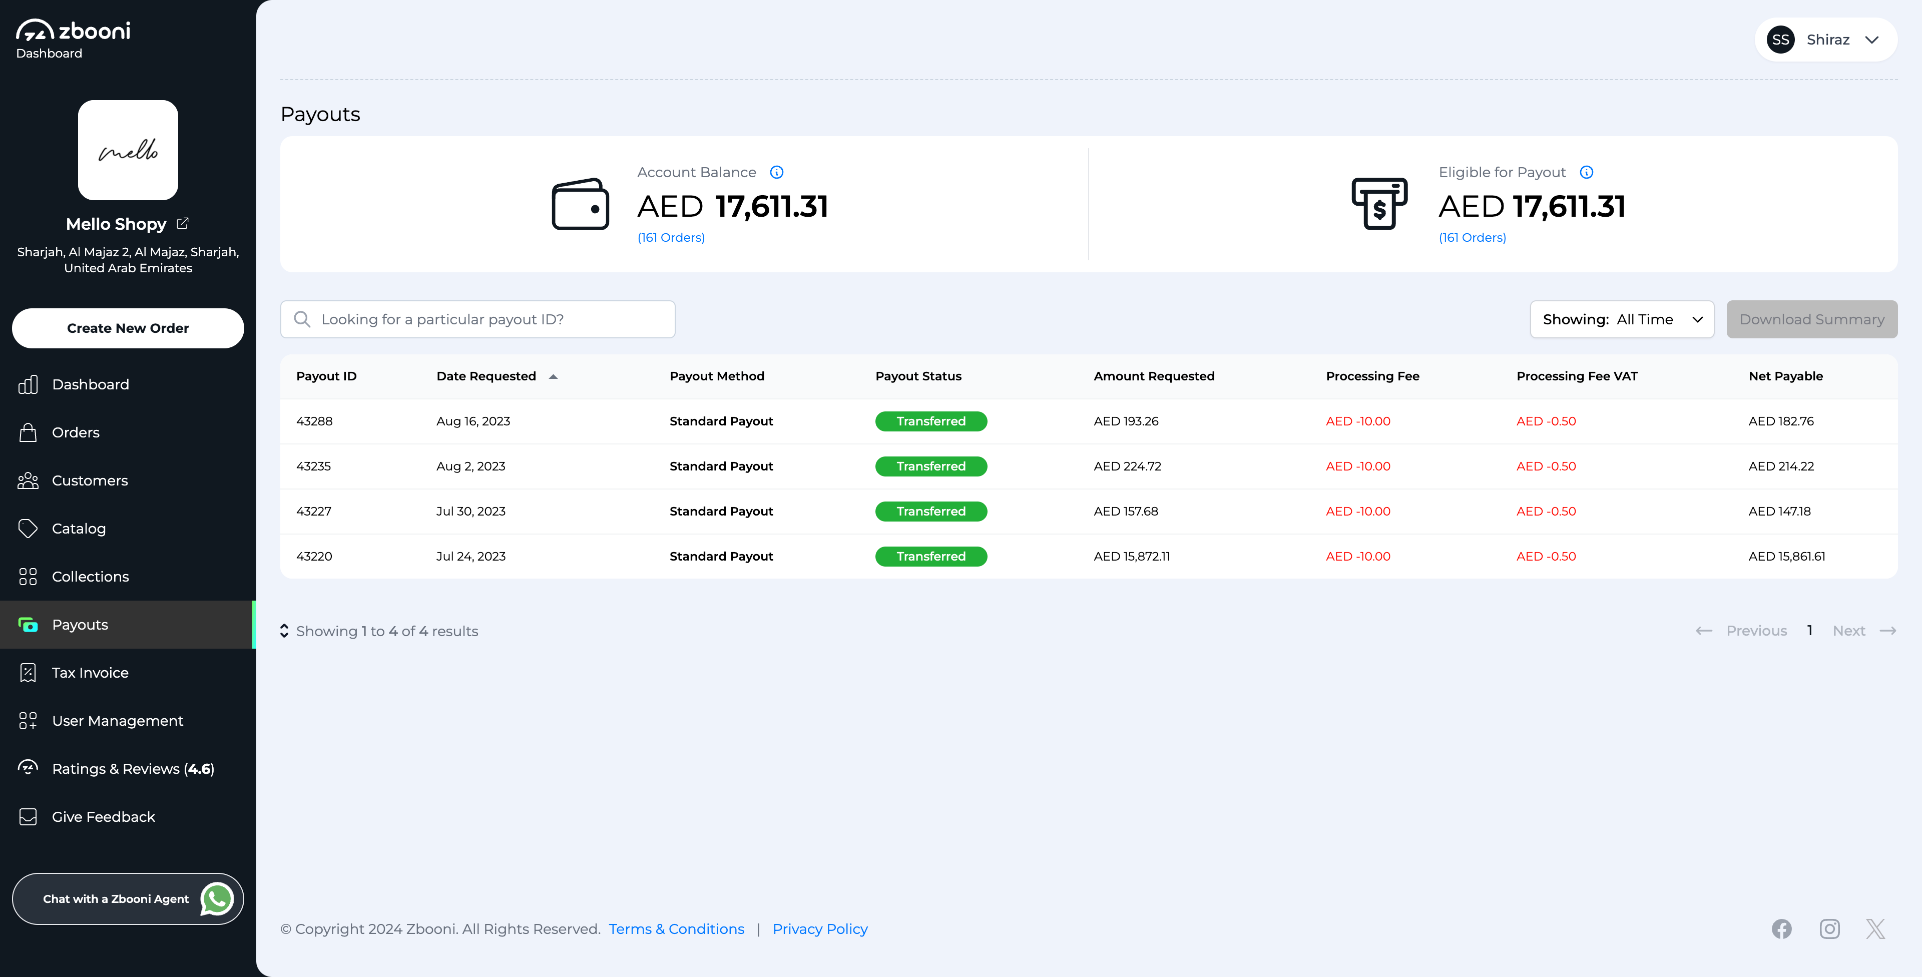Viewport: 1922px width, 977px height.
Task: Click Eligible for Payout info icon
Action: (x=1586, y=172)
